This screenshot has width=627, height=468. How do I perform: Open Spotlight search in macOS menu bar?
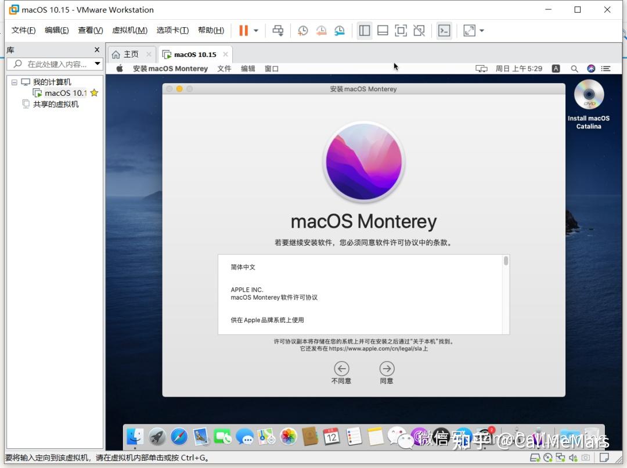pyautogui.click(x=574, y=69)
